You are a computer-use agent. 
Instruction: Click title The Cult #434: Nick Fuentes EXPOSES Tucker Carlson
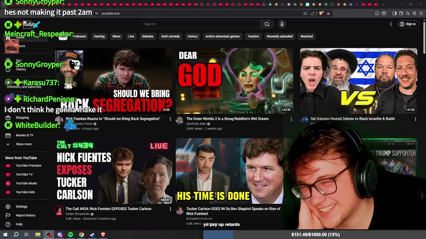tap(108, 209)
